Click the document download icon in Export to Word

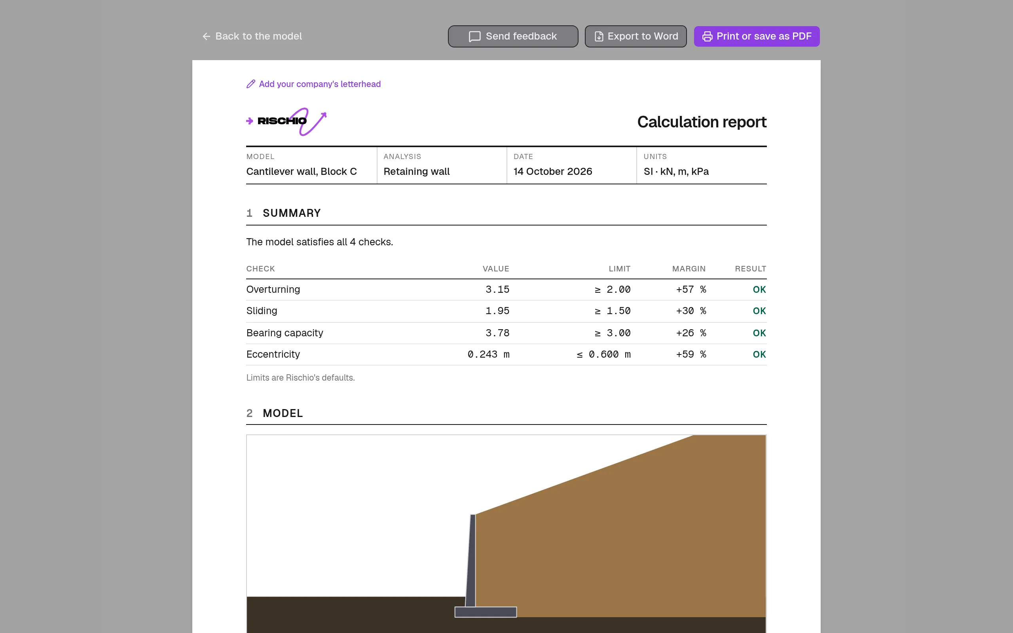599,36
